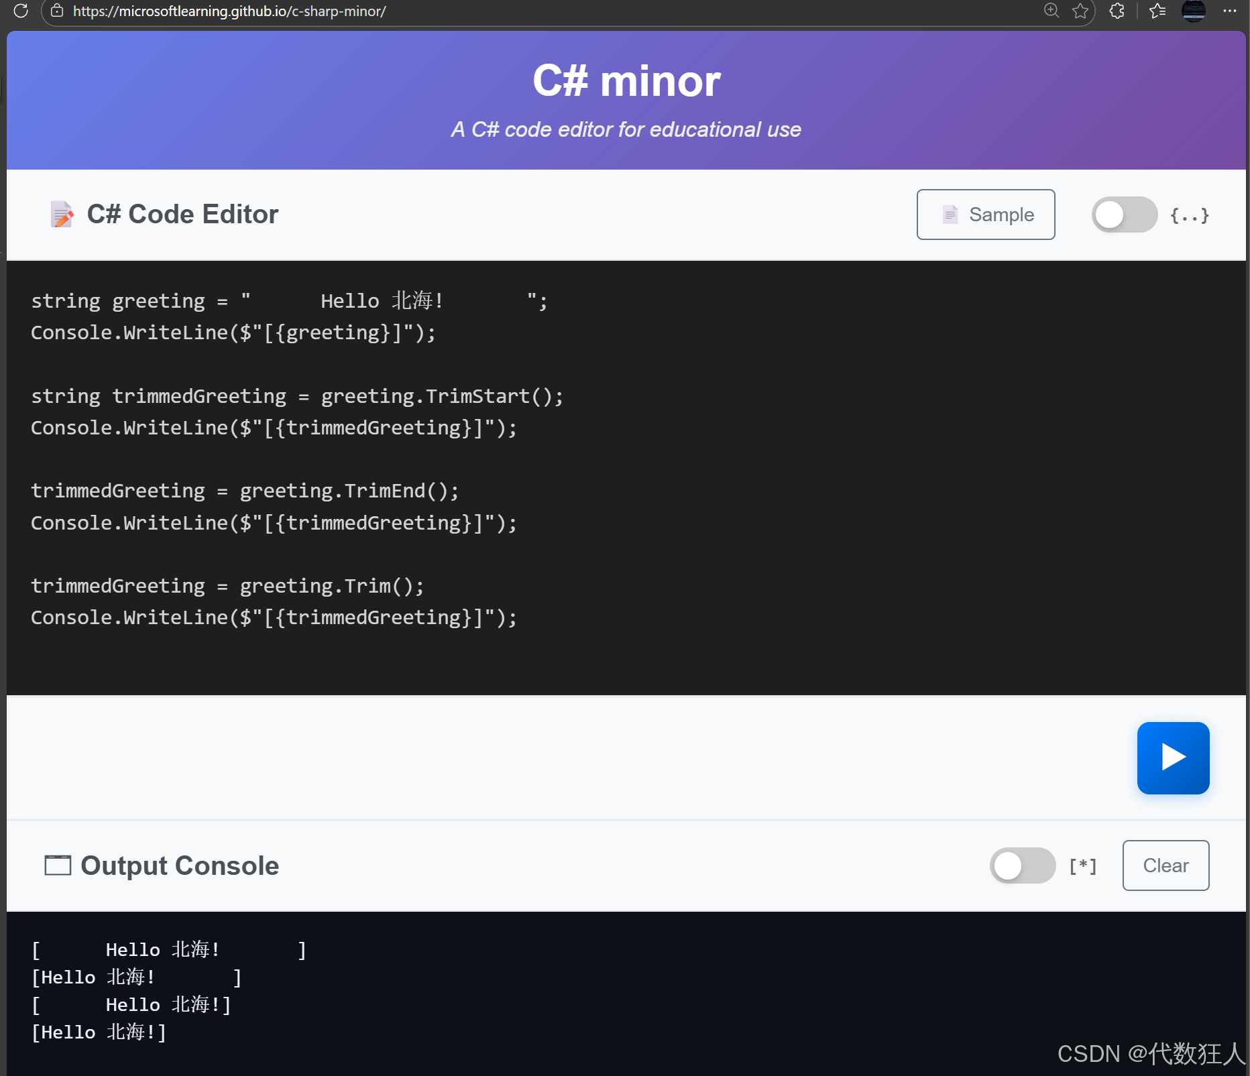Add page to favorites with the star icon

(x=1080, y=11)
